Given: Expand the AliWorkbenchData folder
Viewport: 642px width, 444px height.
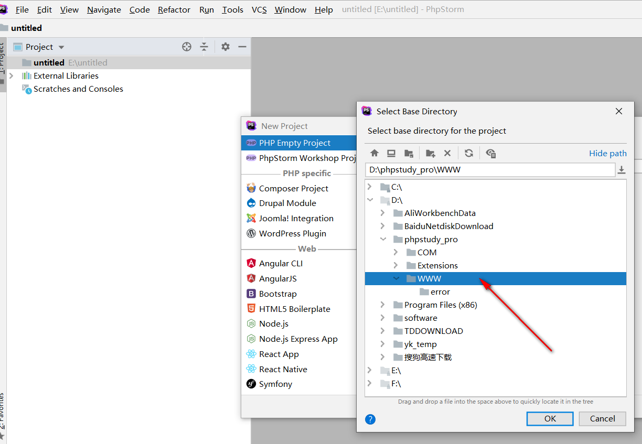Looking at the screenshot, I should pos(383,213).
